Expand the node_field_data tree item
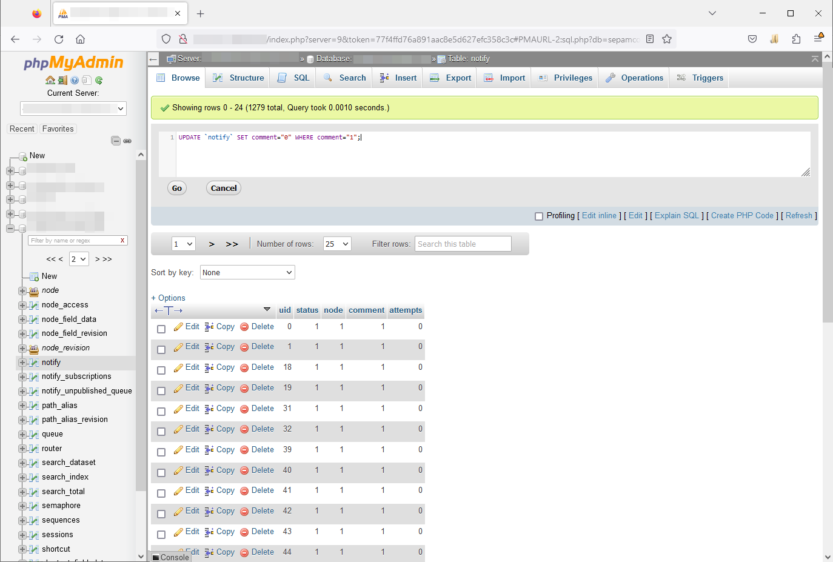 pos(22,319)
